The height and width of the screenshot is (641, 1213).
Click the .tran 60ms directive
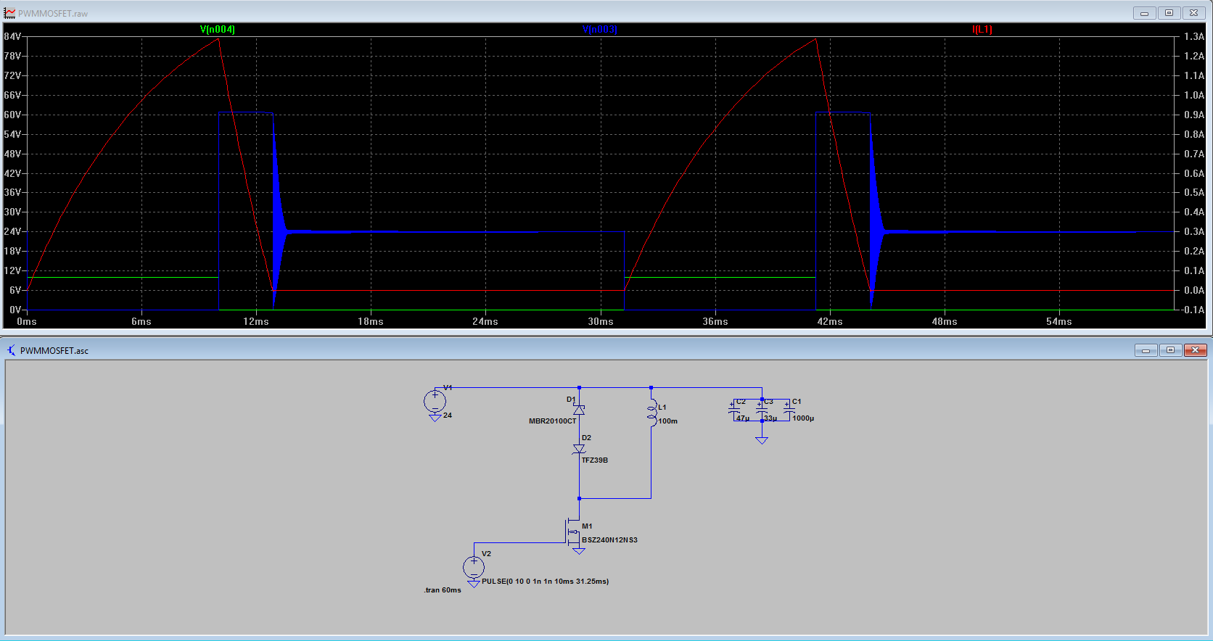tap(443, 590)
